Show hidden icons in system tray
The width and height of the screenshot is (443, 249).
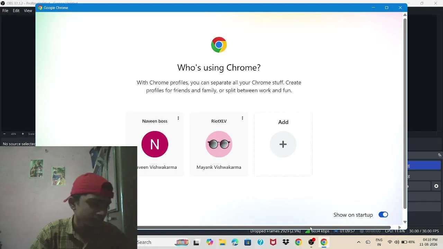pyautogui.click(x=359, y=242)
